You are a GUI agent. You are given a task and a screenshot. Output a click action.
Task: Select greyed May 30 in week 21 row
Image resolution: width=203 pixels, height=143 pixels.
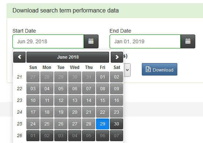click(75, 77)
